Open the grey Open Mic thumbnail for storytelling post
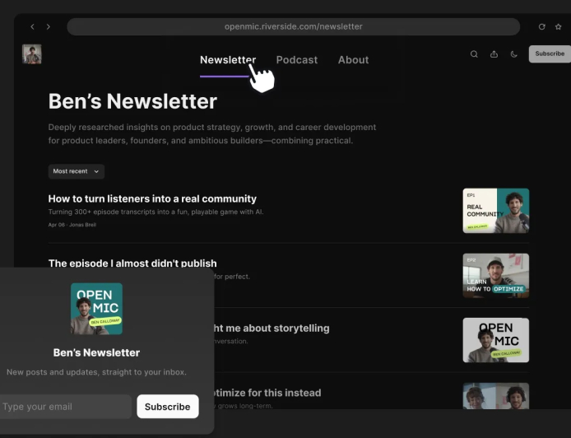The height and width of the screenshot is (438, 571). coord(495,340)
